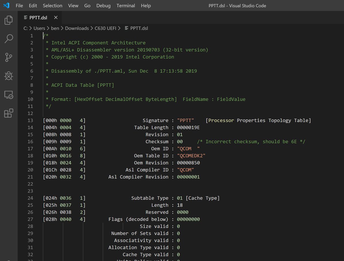Click the "PPTT" signature string value
The width and height of the screenshot is (344, 261).
tap(185, 120)
